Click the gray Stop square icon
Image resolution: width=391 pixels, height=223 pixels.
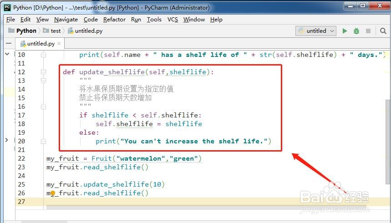[368, 31]
